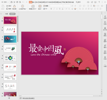This screenshot has width=107, height=100.
Task: Open the File (文件) menu dropdown arrow
Action: (x=8, y=2)
